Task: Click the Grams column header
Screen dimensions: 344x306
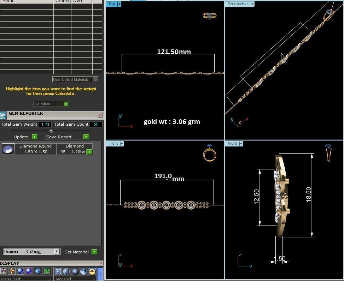Action: click(x=62, y=1)
